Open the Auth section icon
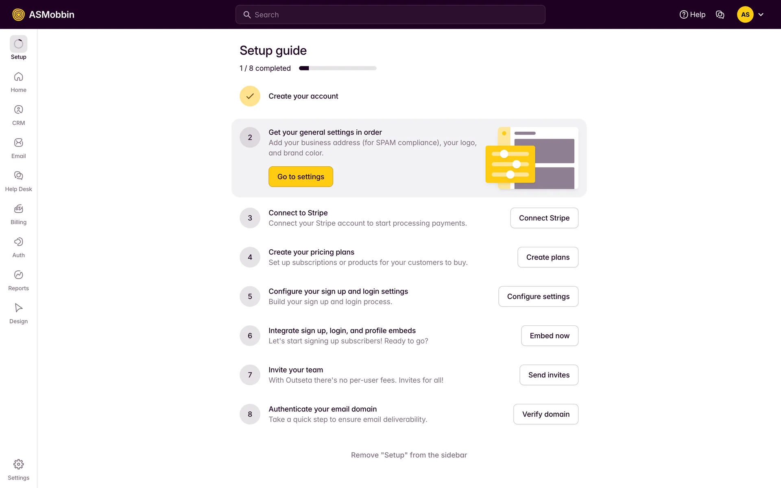This screenshot has width=781, height=488. click(18, 242)
